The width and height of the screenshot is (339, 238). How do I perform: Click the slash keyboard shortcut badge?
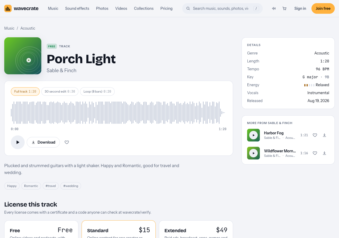pyautogui.click(x=256, y=8)
